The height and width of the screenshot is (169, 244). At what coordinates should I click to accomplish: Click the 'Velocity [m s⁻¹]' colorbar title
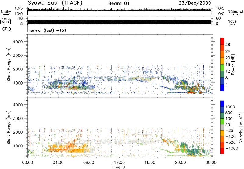(241, 127)
